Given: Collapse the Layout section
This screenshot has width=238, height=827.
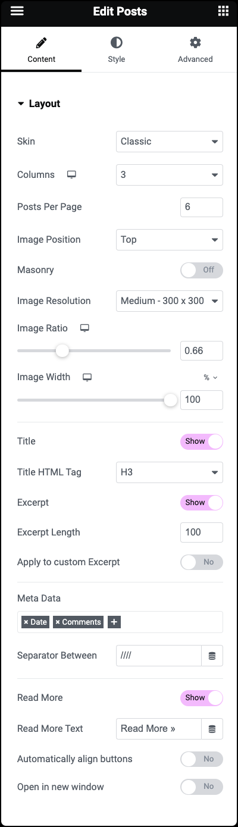Looking at the screenshot, I should pyautogui.click(x=39, y=104).
